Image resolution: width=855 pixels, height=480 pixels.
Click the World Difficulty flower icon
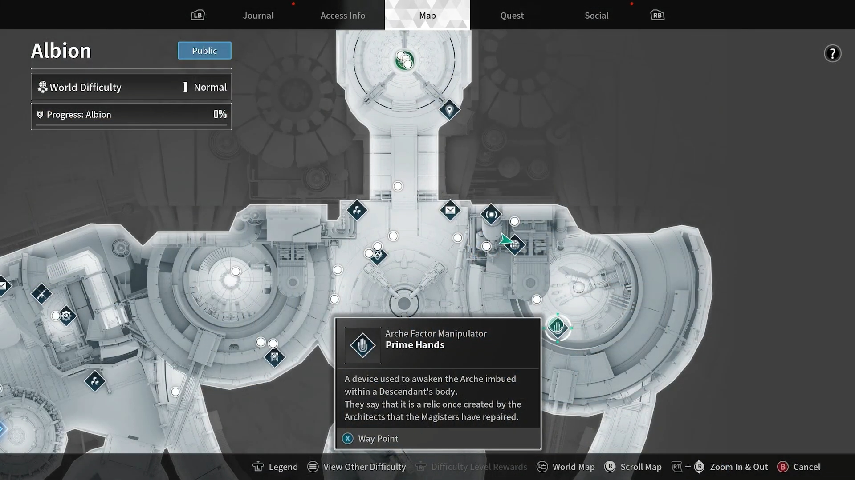(42, 87)
